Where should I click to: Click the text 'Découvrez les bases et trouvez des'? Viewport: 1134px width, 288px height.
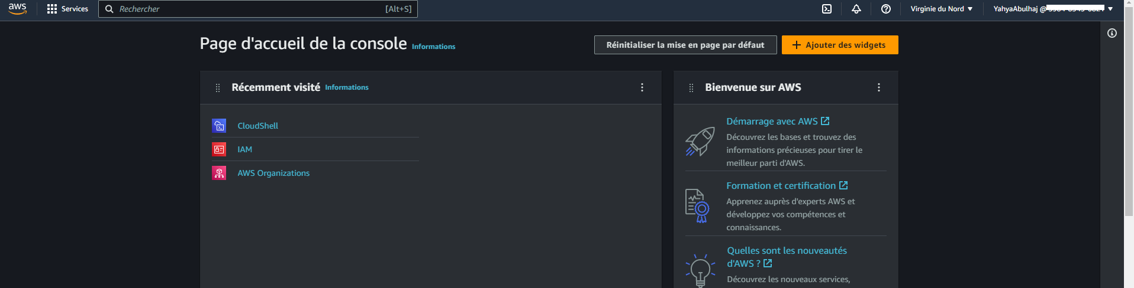791,137
